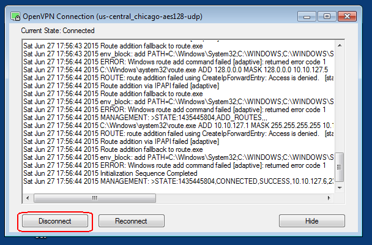Click the log's vertical scrollbar down arrow
Image resolution: width=372 pixels, height=245 pixels.
(x=340, y=188)
